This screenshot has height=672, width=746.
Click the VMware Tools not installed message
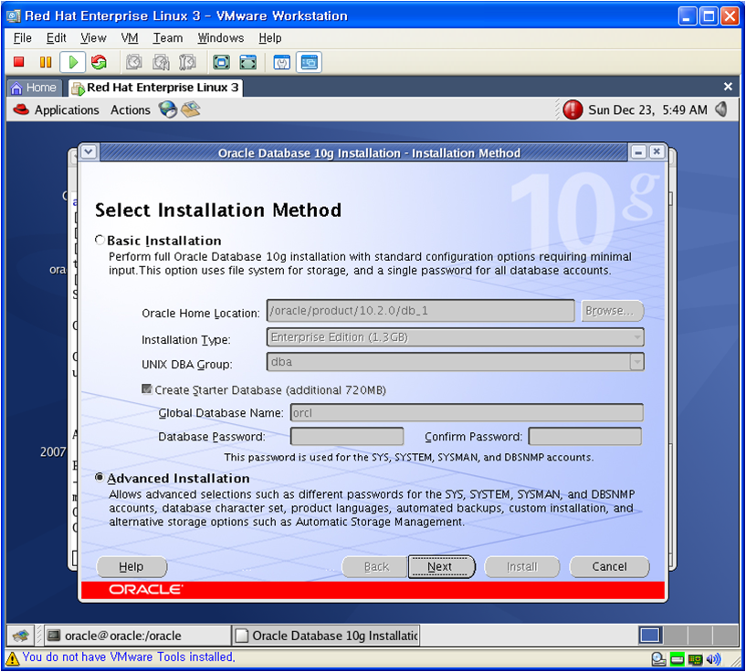point(129,656)
